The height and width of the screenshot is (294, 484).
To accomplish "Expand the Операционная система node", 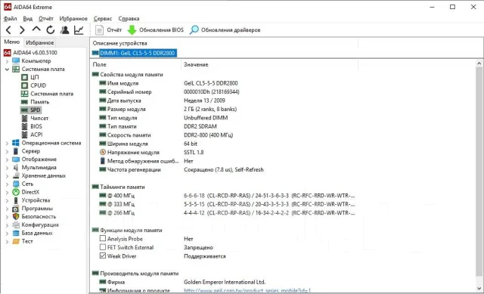I will tap(7, 143).
